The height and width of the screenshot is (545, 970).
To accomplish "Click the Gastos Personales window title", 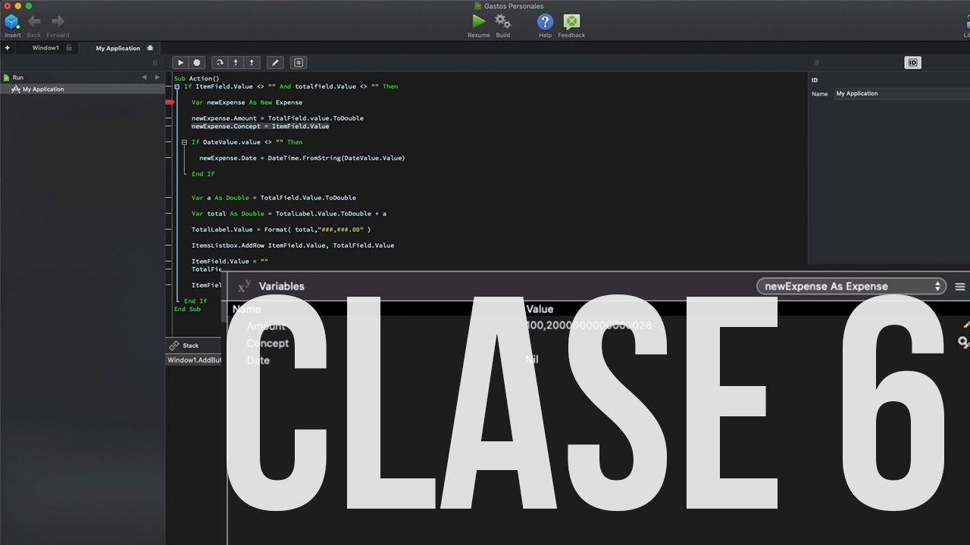I will tap(514, 6).
